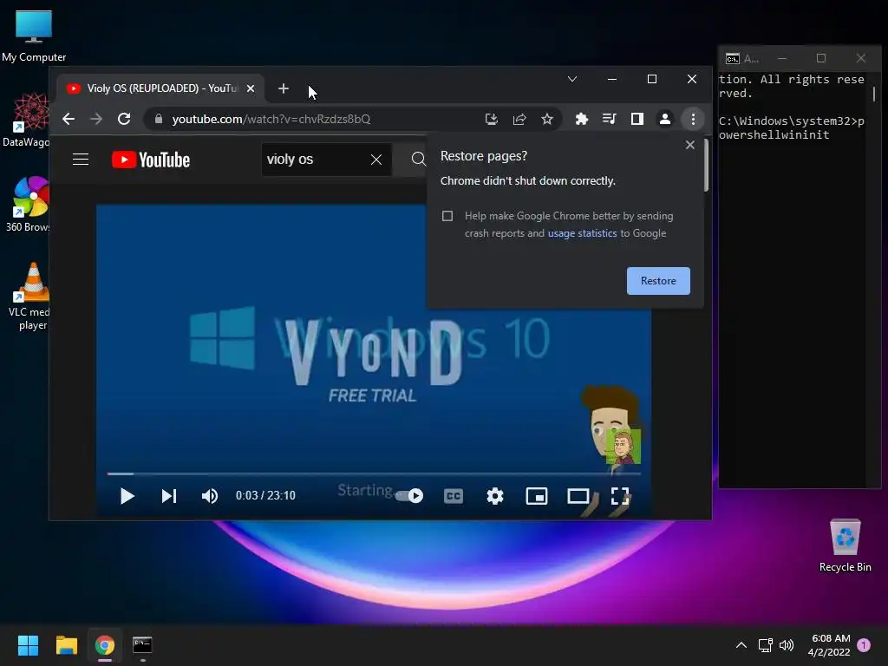Viewport: 888px width, 666px height.
Task: Click the share page icon
Action: (519, 119)
